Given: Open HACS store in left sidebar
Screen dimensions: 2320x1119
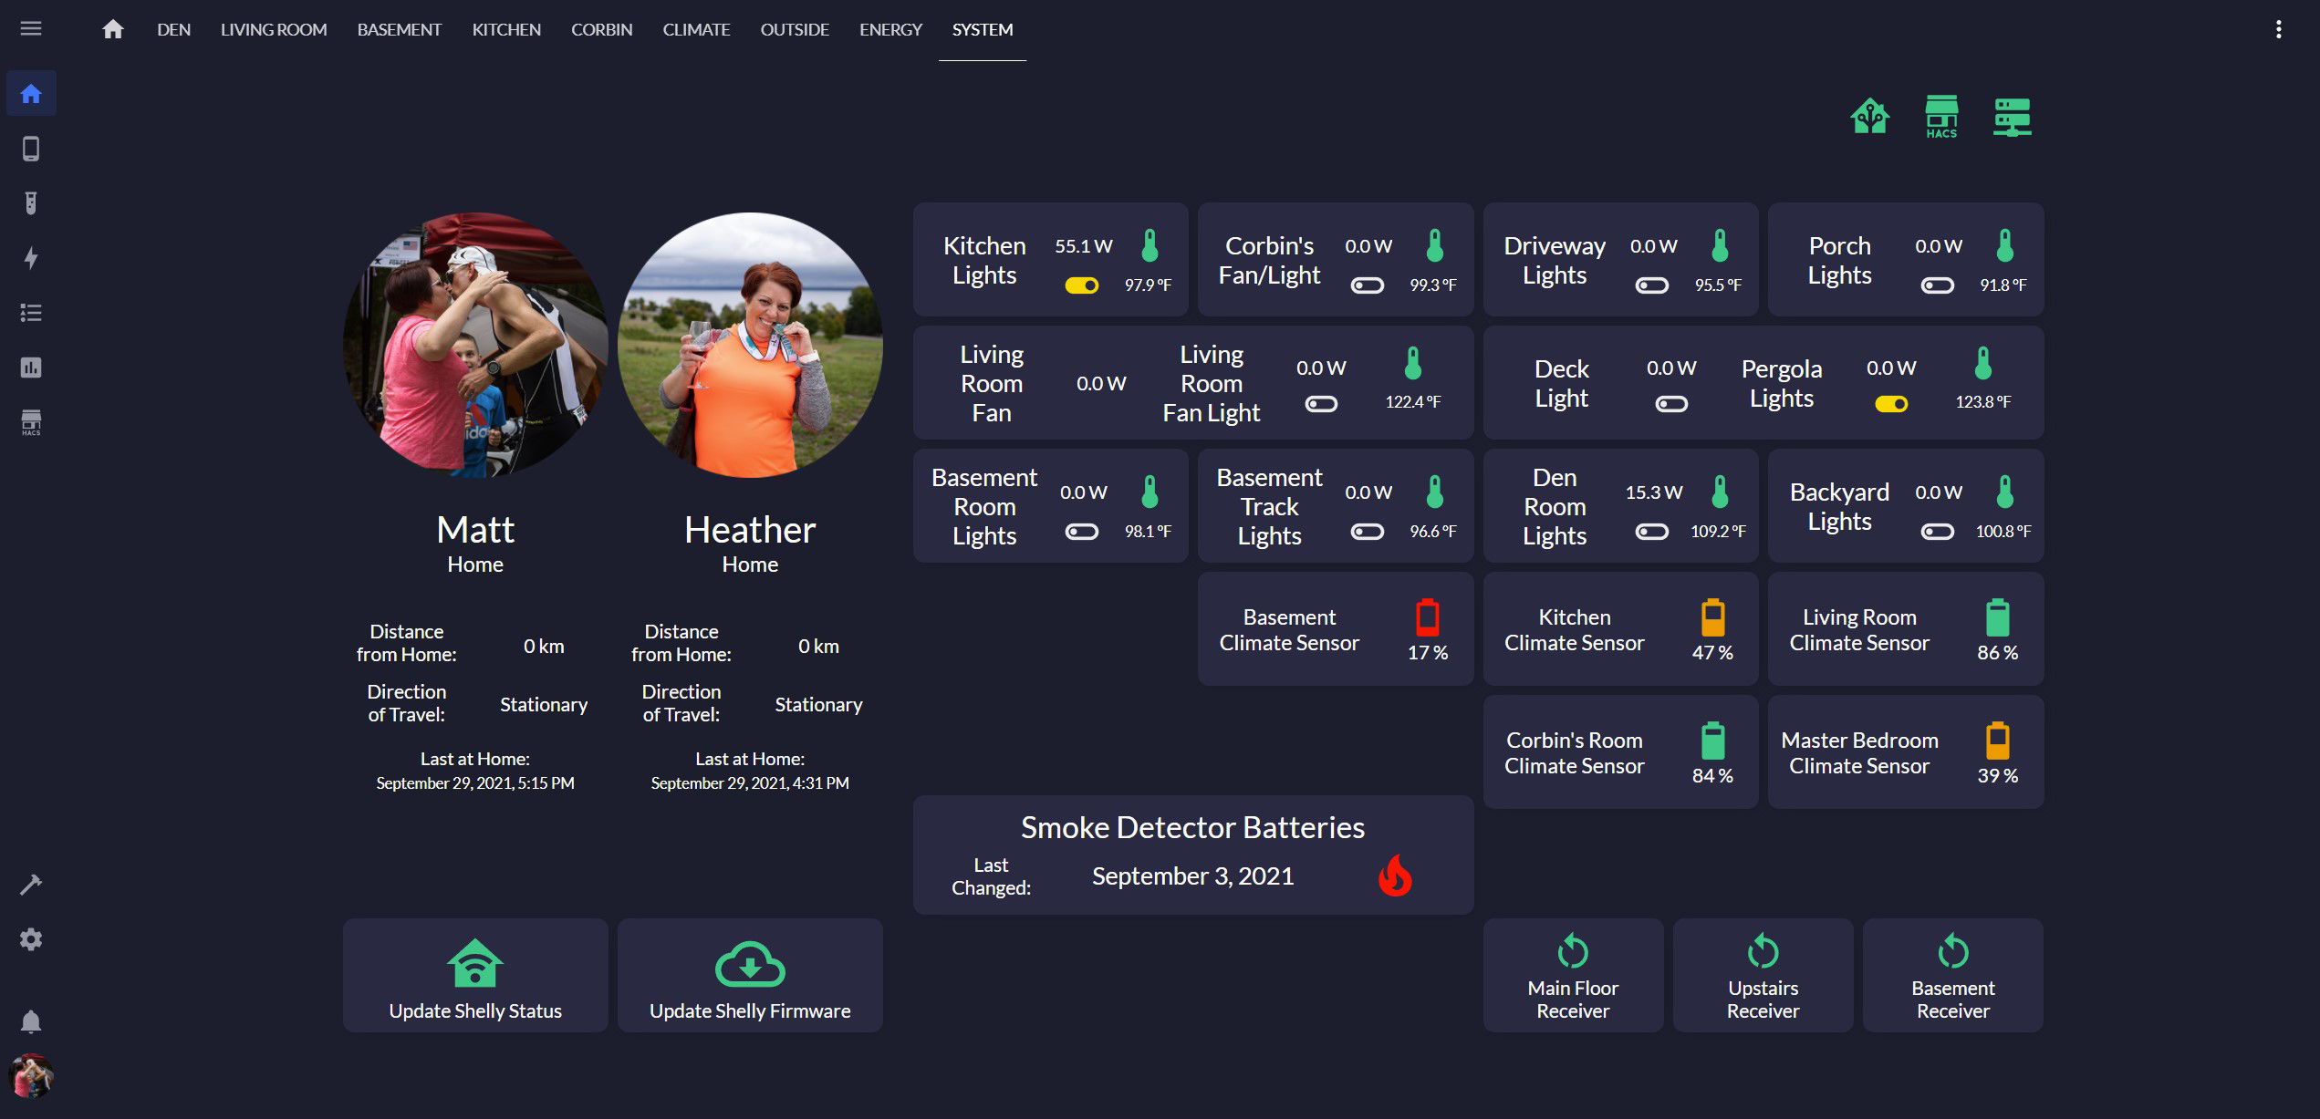Looking at the screenshot, I should pyautogui.click(x=31, y=422).
